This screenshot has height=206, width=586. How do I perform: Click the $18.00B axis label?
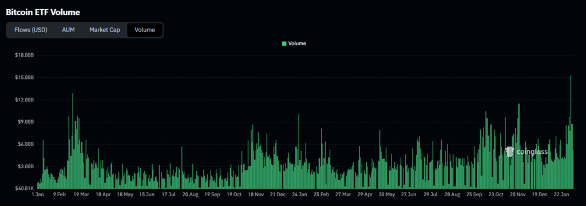click(x=25, y=56)
